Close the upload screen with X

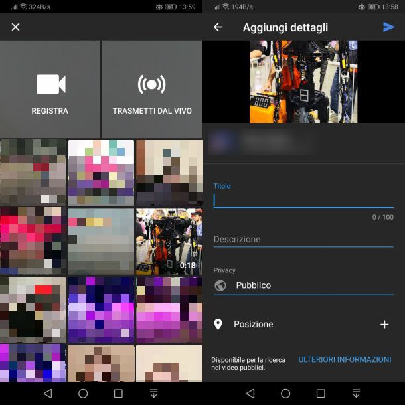click(15, 27)
